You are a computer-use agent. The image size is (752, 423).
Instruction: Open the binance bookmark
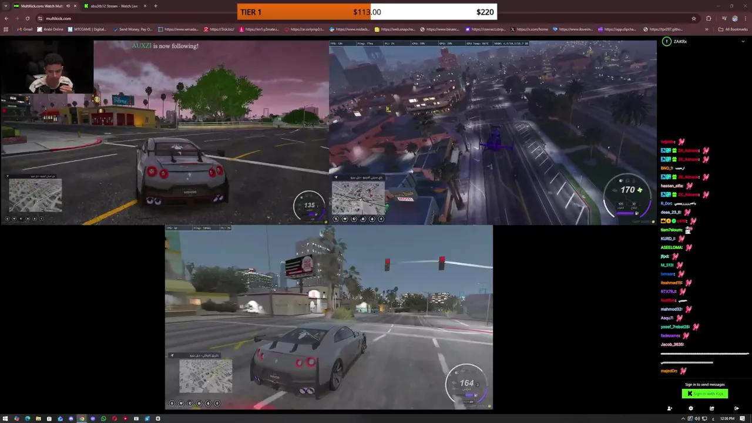[440, 29]
